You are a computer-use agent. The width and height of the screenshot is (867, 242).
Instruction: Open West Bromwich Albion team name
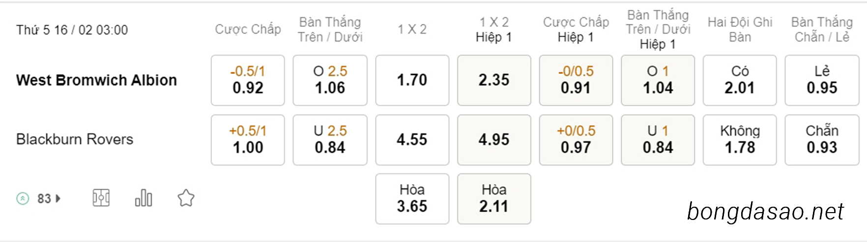click(96, 80)
